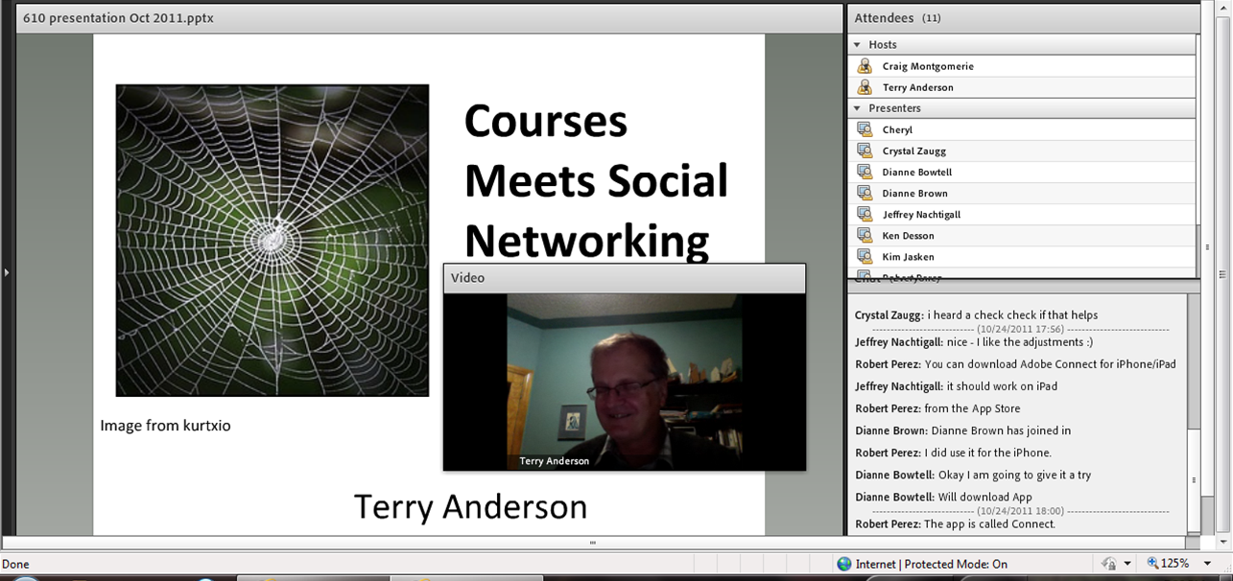1233x581 pixels.
Task: Click presenter icon next to Jeffrey Nachtigall
Action: [x=865, y=214]
